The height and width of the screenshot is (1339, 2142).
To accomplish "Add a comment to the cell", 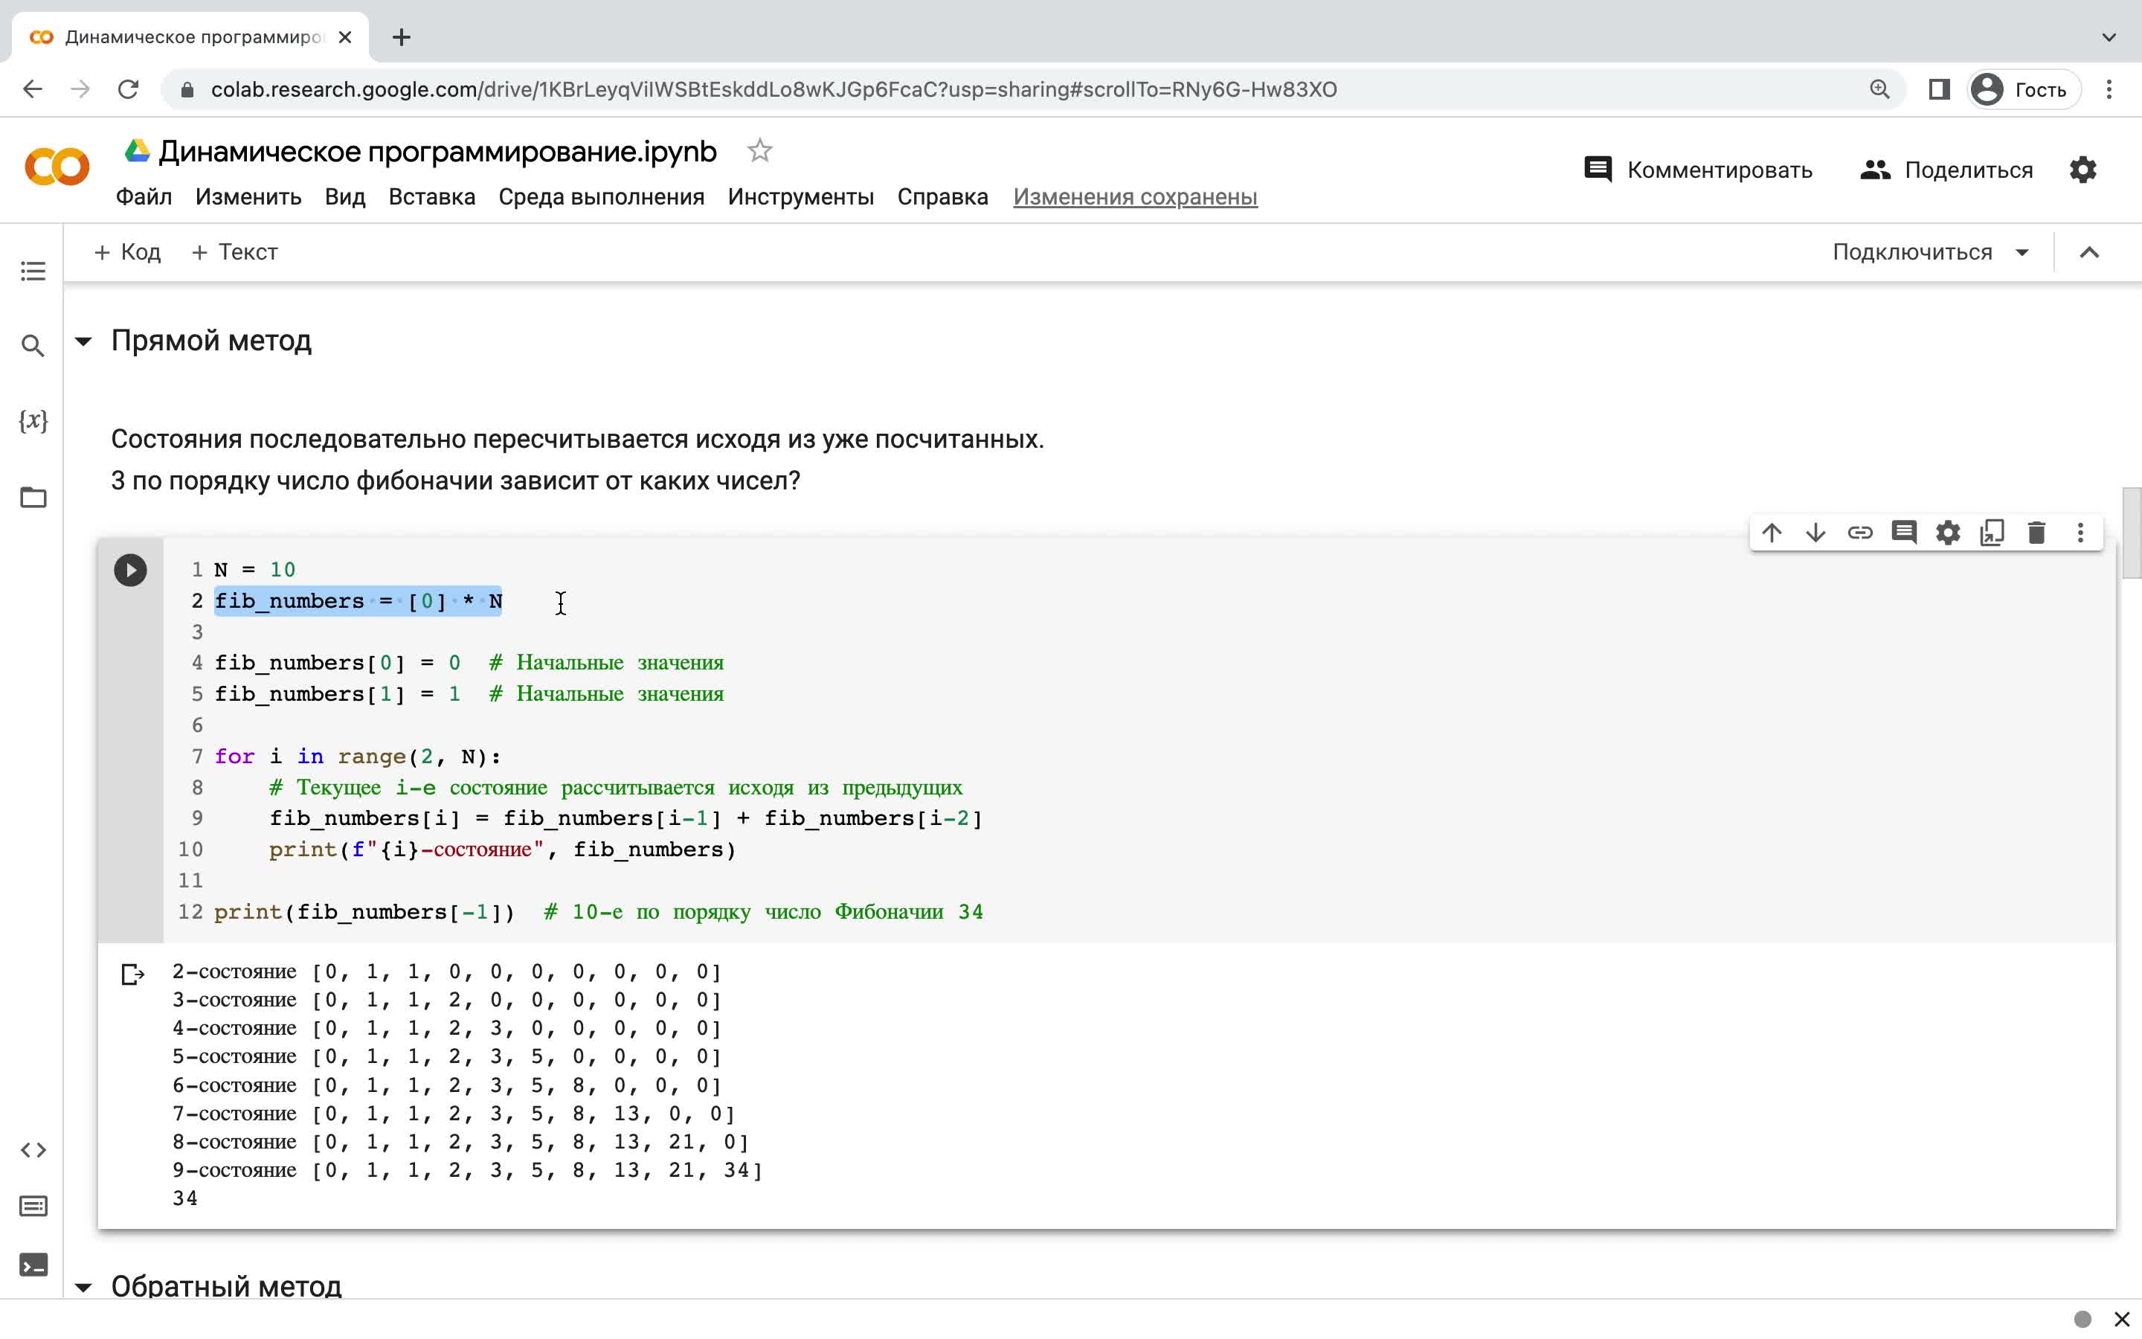I will [1904, 532].
